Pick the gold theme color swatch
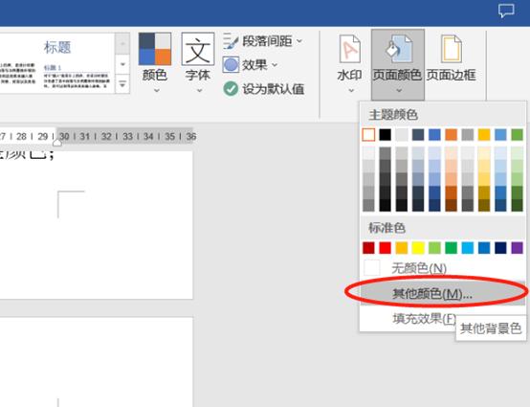Screen dimensions: 530x407 (x=484, y=135)
